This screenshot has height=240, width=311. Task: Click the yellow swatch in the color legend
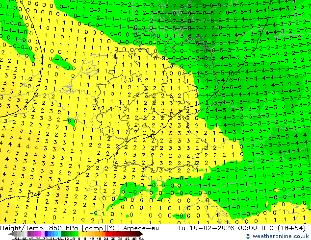(80, 234)
